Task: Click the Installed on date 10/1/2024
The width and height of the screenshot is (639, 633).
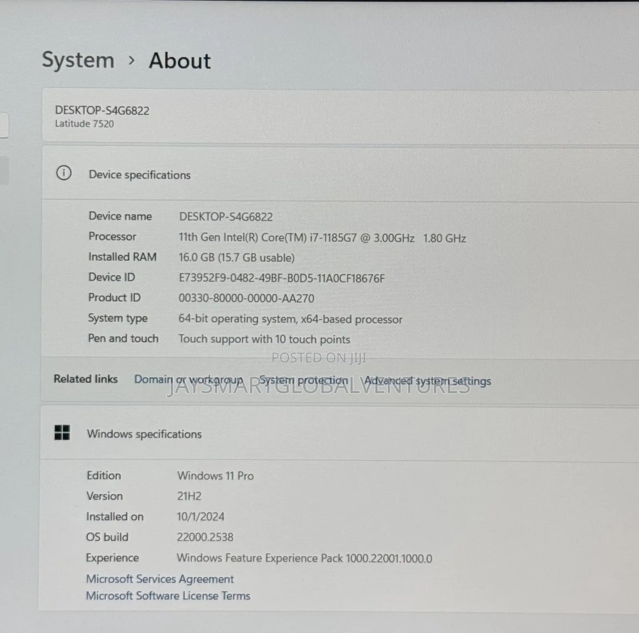Action: tap(200, 517)
